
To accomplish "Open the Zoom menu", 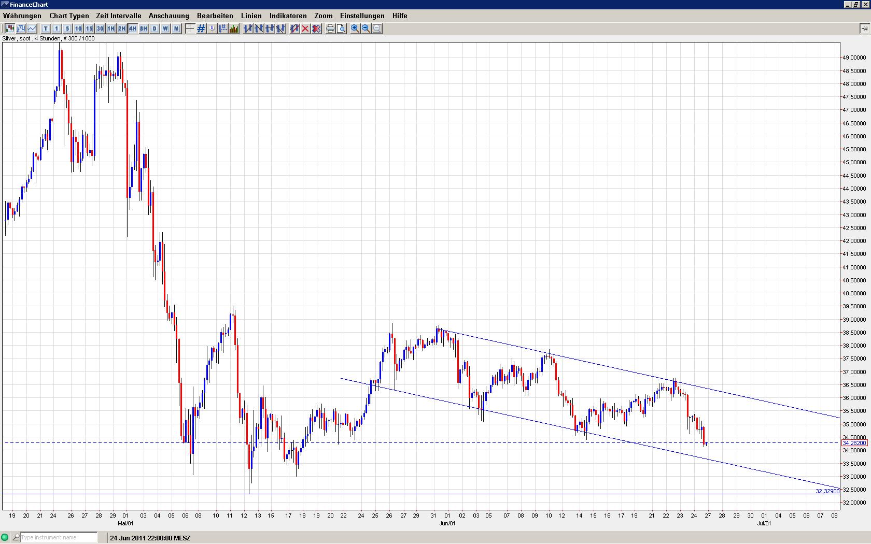I will click(x=324, y=16).
